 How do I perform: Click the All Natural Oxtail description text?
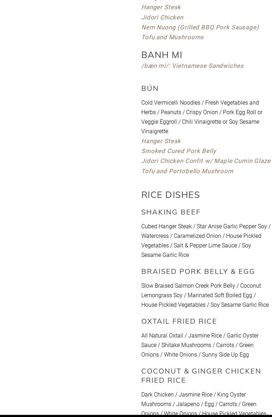click(200, 345)
